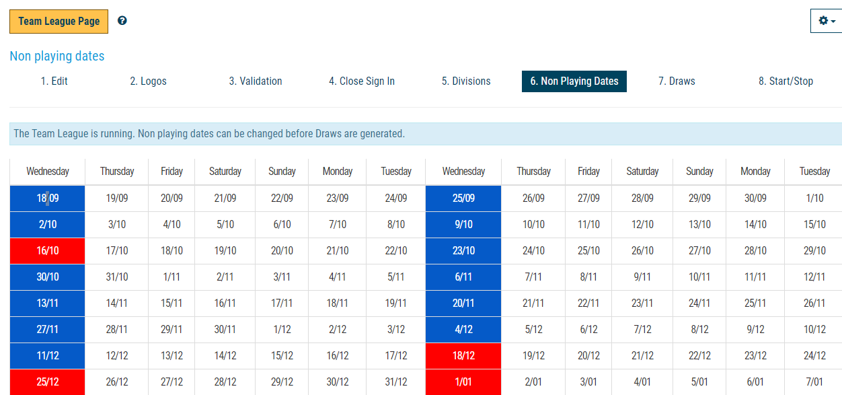Toggle the blue 11/12 date cell
The height and width of the screenshot is (395, 842).
click(x=47, y=356)
